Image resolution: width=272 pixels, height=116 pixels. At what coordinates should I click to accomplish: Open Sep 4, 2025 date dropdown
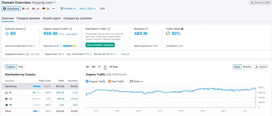[88, 8]
